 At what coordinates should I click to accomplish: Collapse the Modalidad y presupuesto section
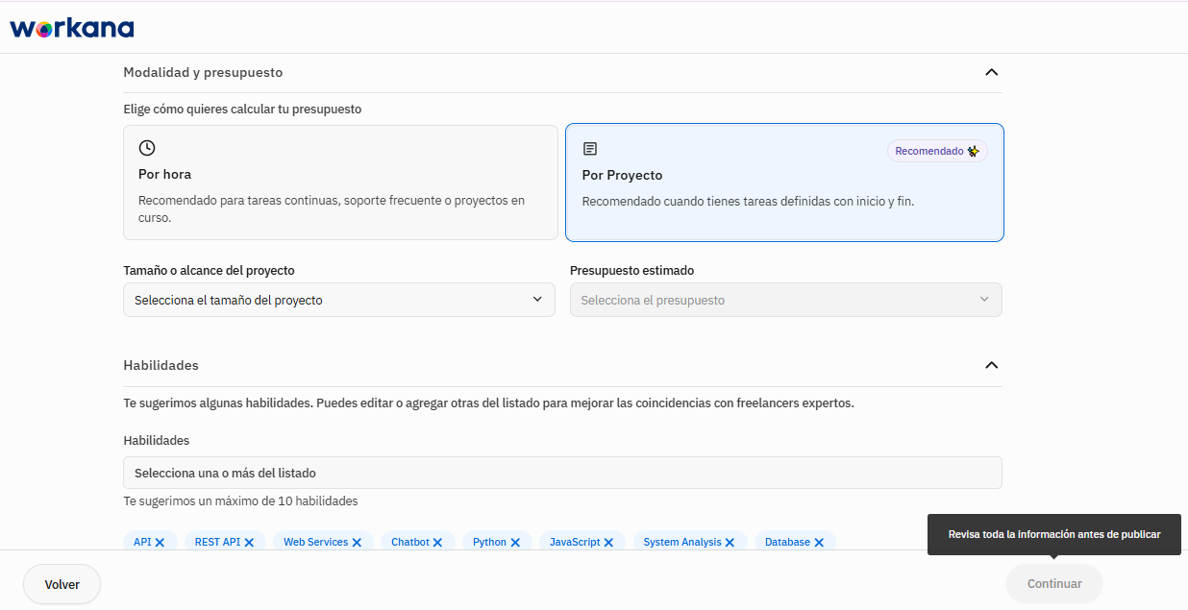tap(992, 72)
